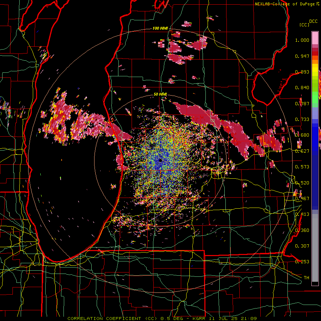Viewport: 321px width, 321px height.
Task: Select the 0.787 scale value
Action: [302, 103]
